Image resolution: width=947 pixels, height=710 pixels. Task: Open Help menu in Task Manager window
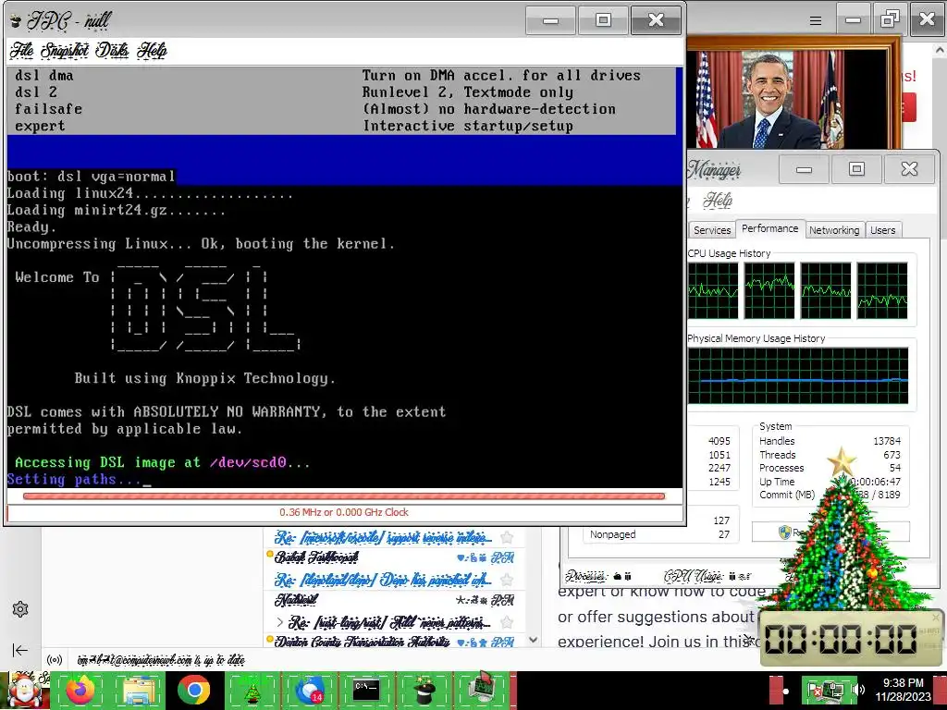pos(718,200)
